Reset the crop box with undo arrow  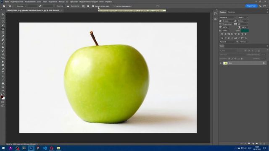158,6
